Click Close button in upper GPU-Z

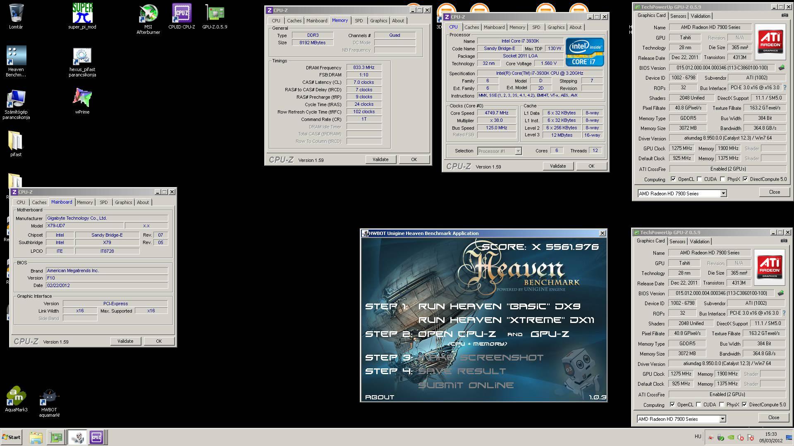pyautogui.click(x=775, y=192)
